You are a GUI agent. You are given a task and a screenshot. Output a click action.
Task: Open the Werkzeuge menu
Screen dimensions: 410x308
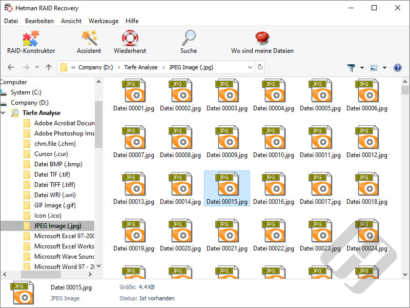pos(104,21)
